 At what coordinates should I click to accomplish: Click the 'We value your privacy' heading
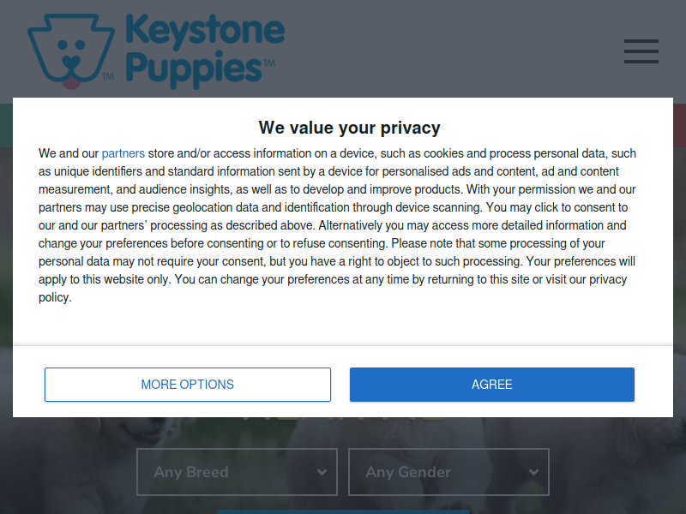(349, 128)
